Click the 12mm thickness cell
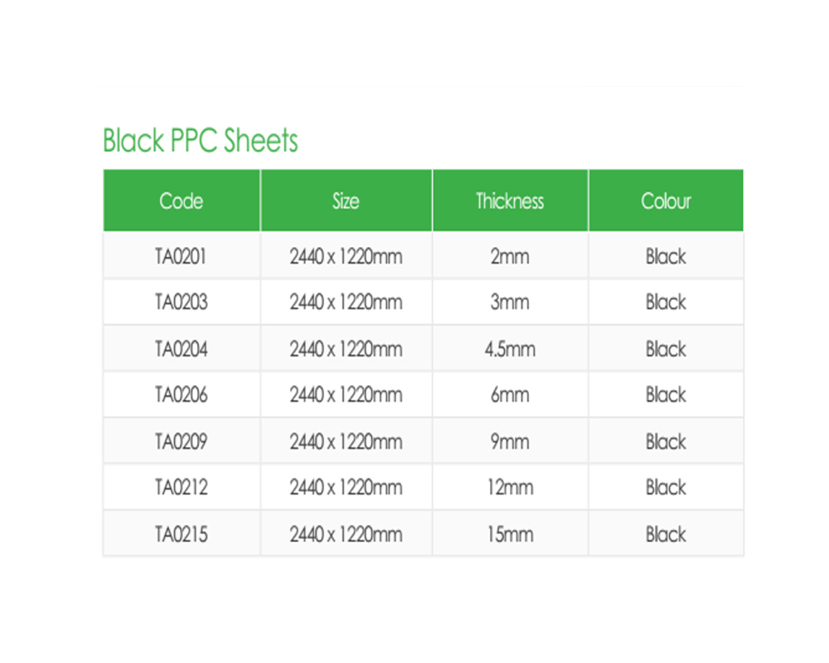Viewport: 829px width, 663px height. point(510,487)
